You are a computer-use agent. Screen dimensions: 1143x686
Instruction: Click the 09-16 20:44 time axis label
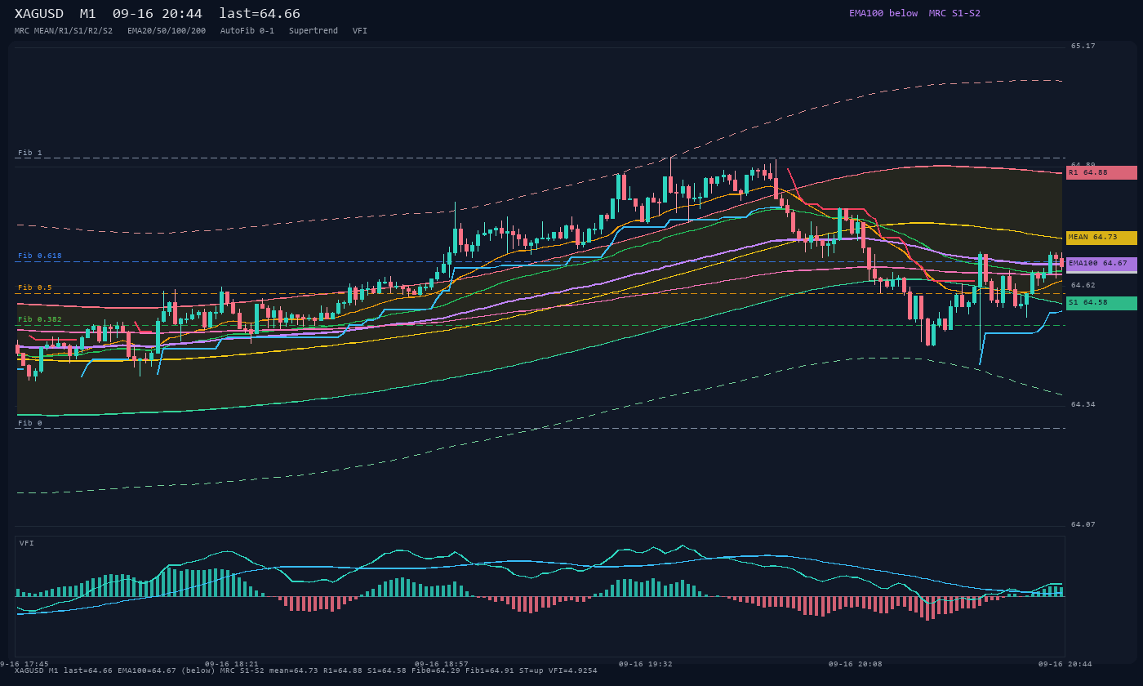coord(1065,664)
